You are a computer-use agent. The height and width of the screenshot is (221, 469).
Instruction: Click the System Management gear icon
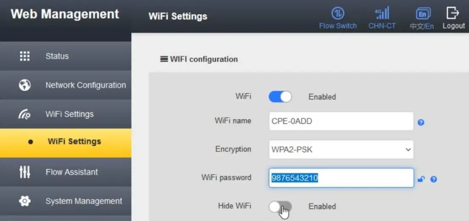[25, 201]
